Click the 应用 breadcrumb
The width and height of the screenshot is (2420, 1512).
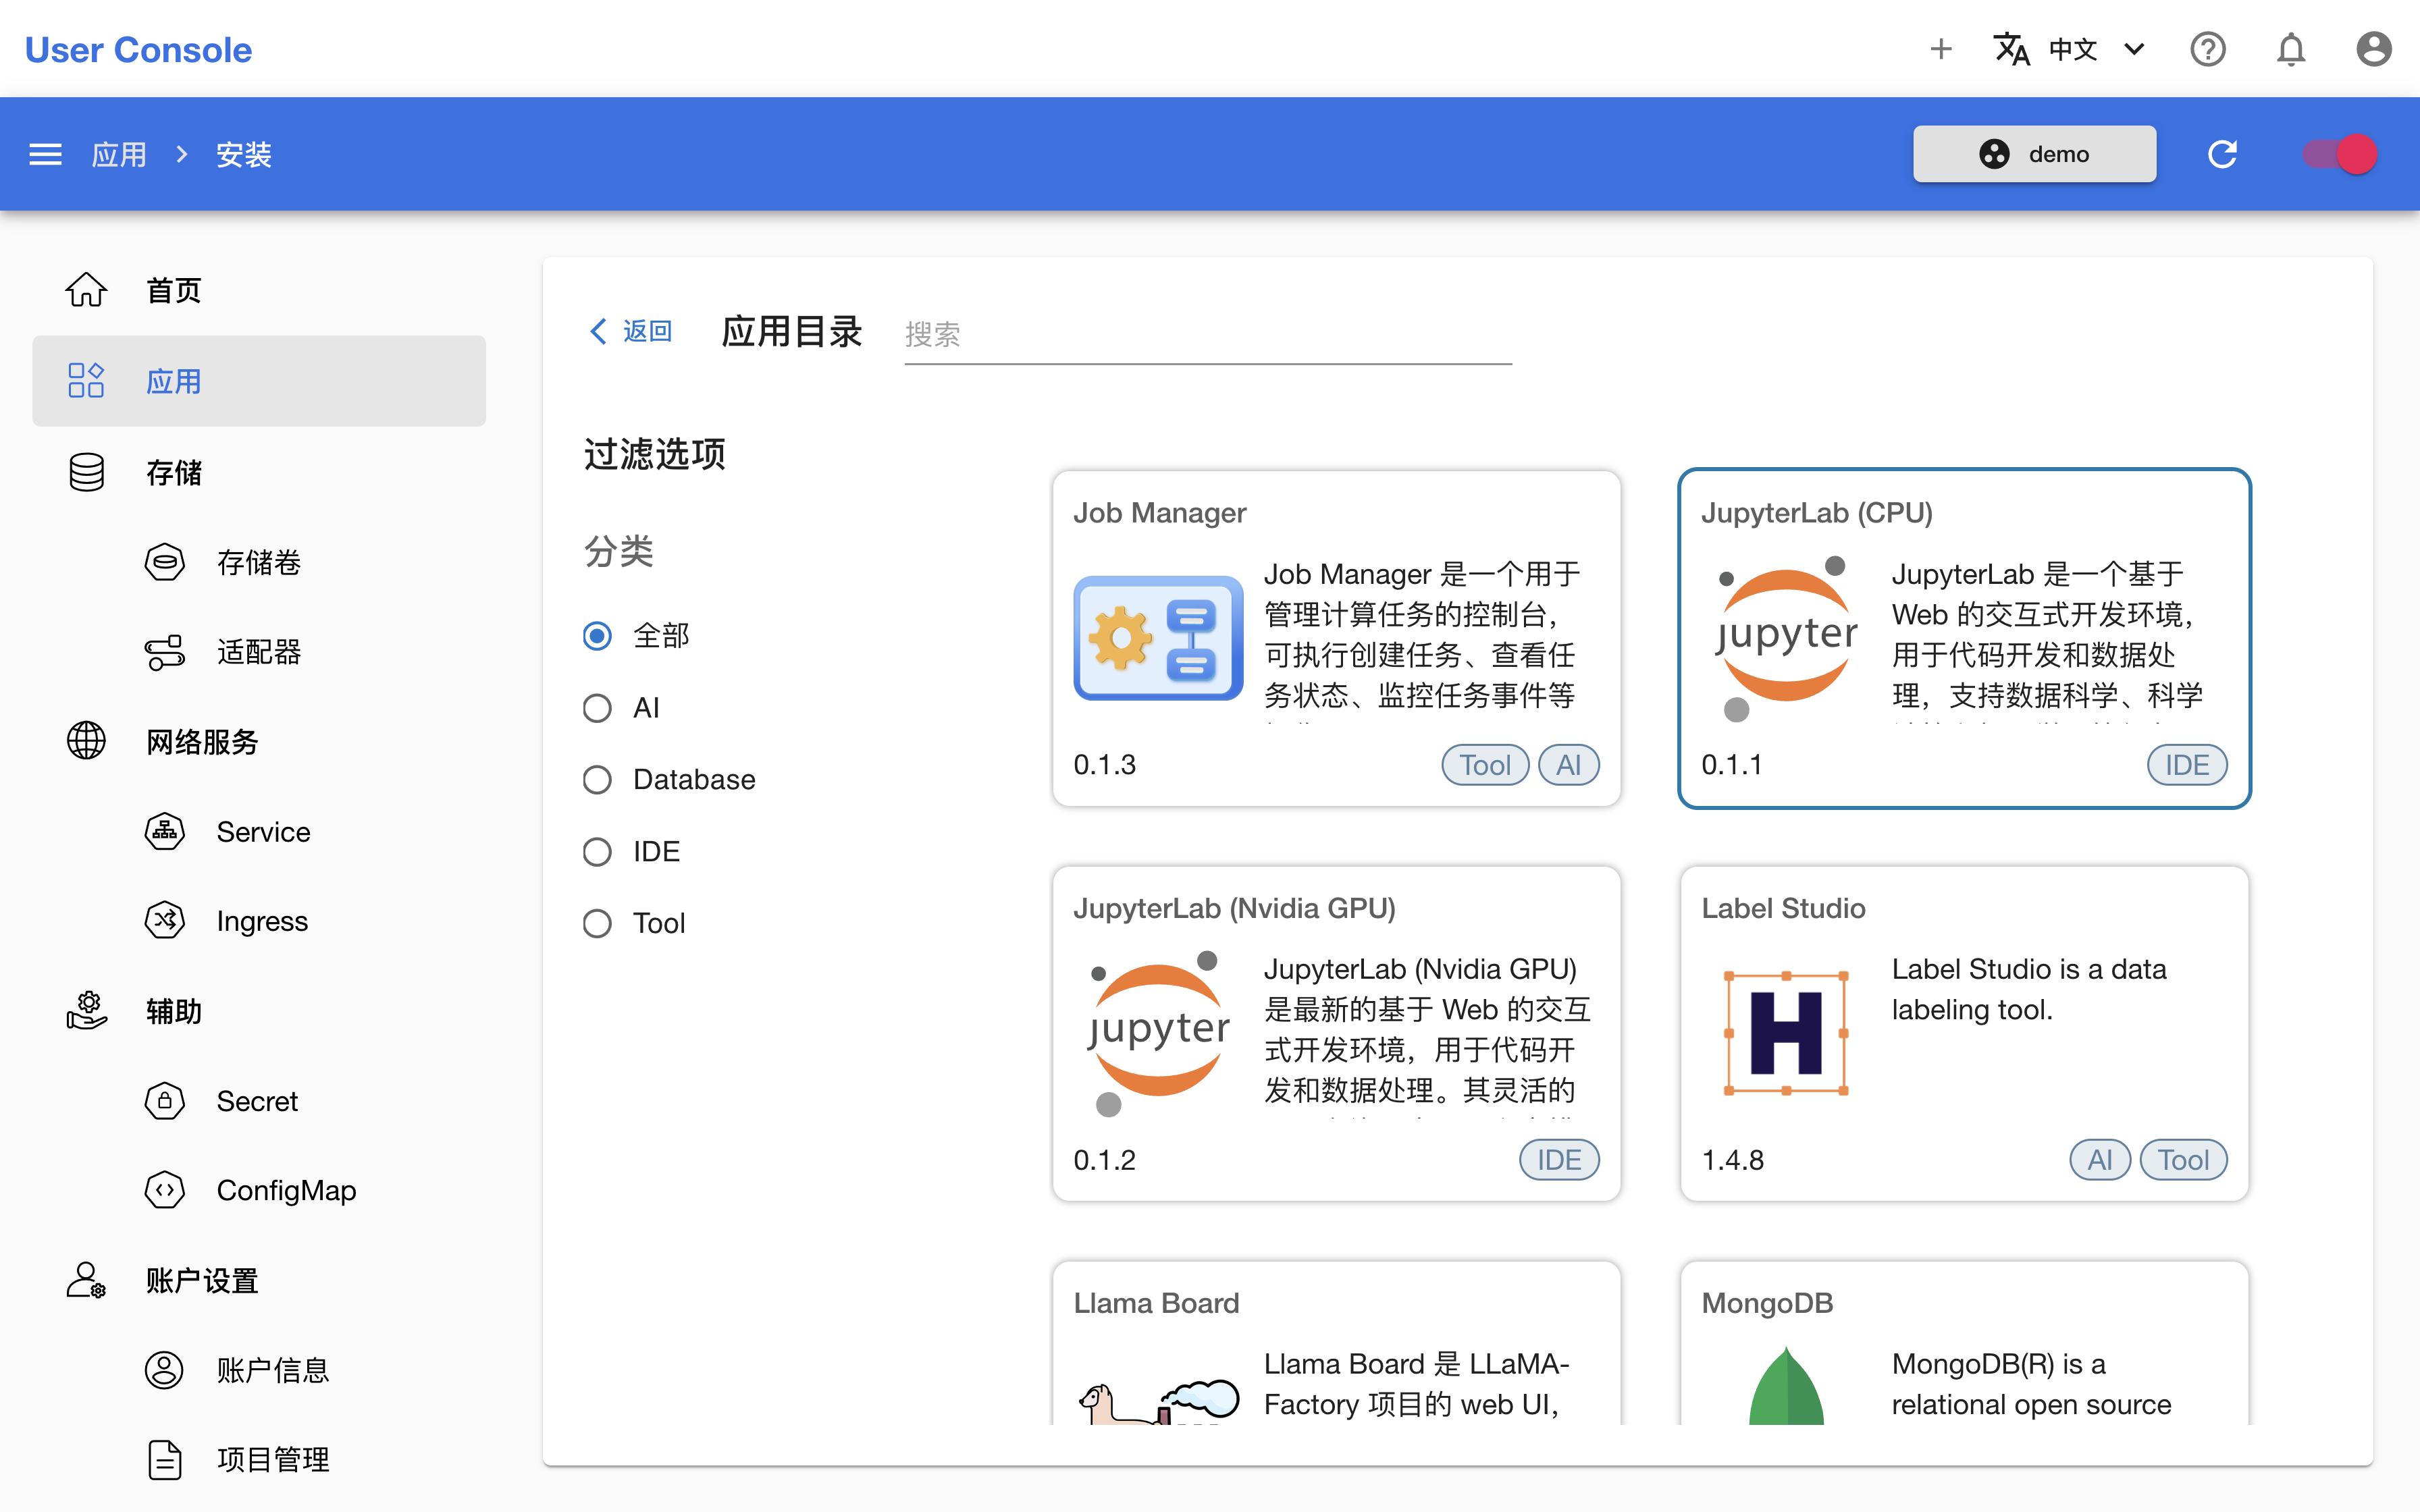click(x=119, y=154)
